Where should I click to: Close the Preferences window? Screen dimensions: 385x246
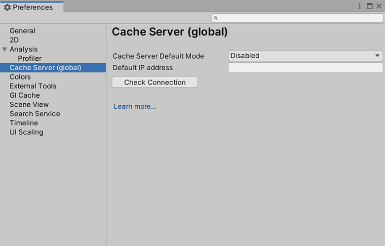379,6
